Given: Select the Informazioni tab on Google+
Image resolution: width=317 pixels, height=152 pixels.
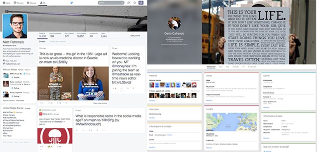Looking at the screenshot, I should (x=211, y=67).
